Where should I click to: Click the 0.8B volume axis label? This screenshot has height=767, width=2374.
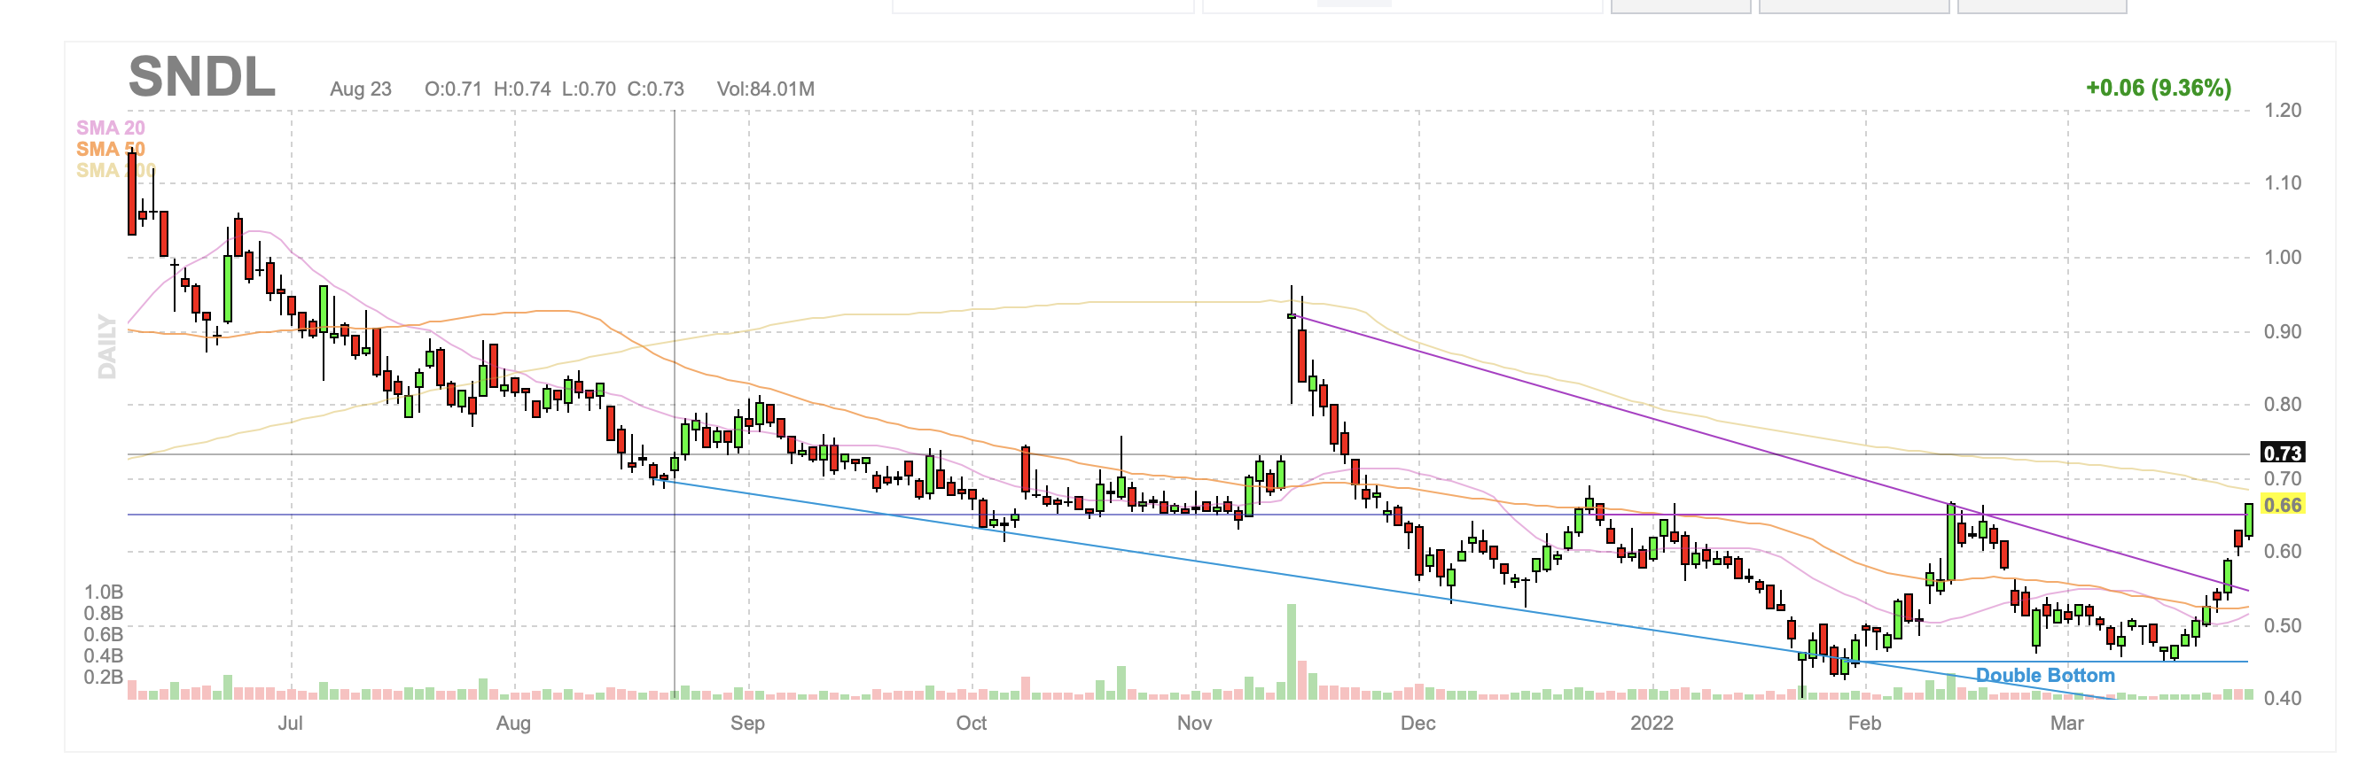click(x=103, y=613)
